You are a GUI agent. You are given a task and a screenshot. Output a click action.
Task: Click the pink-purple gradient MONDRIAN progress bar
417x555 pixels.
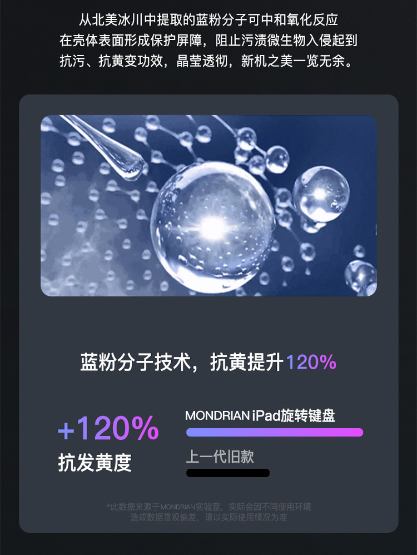[275, 432]
